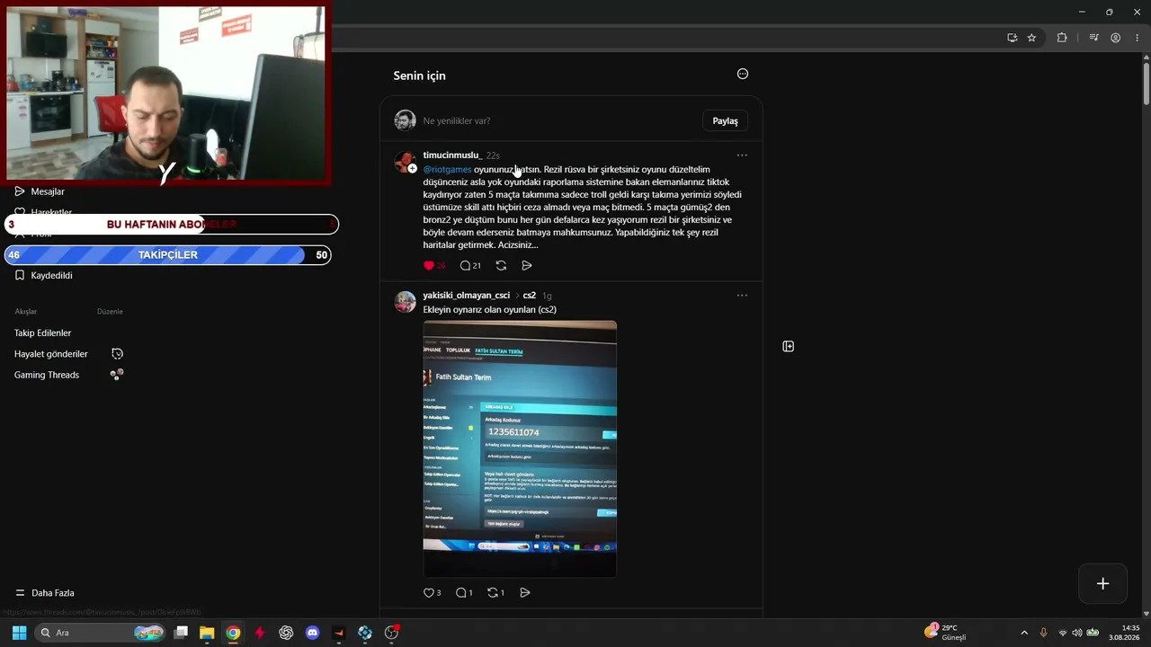Open OBS Studio from the taskbar
Image resolution: width=1151 pixels, height=647 pixels.
click(391, 633)
